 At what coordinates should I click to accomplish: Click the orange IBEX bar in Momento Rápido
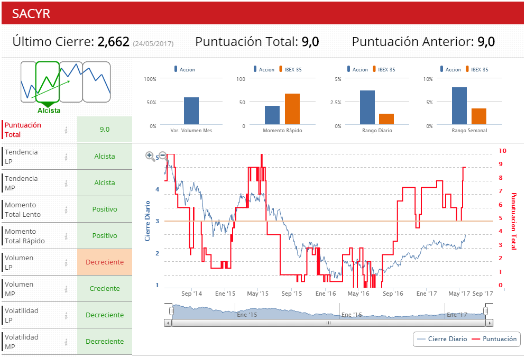click(x=292, y=109)
